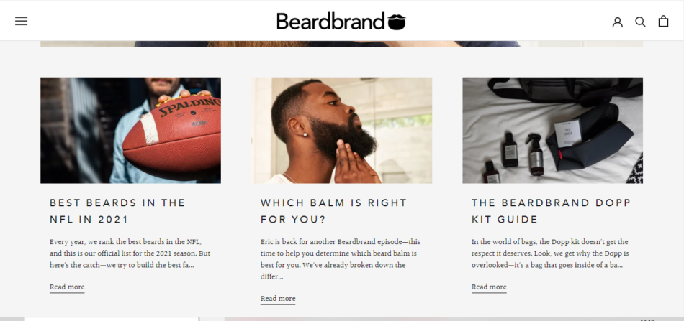Open the search magnifier icon
The image size is (684, 321).
[x=640, y=22]
